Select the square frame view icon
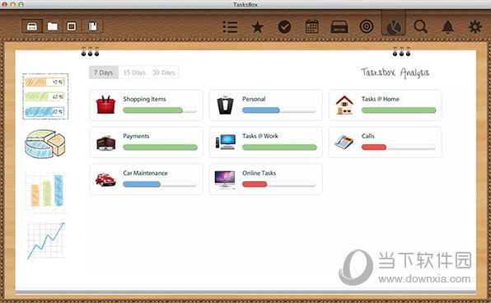 (x=72, y=26)
